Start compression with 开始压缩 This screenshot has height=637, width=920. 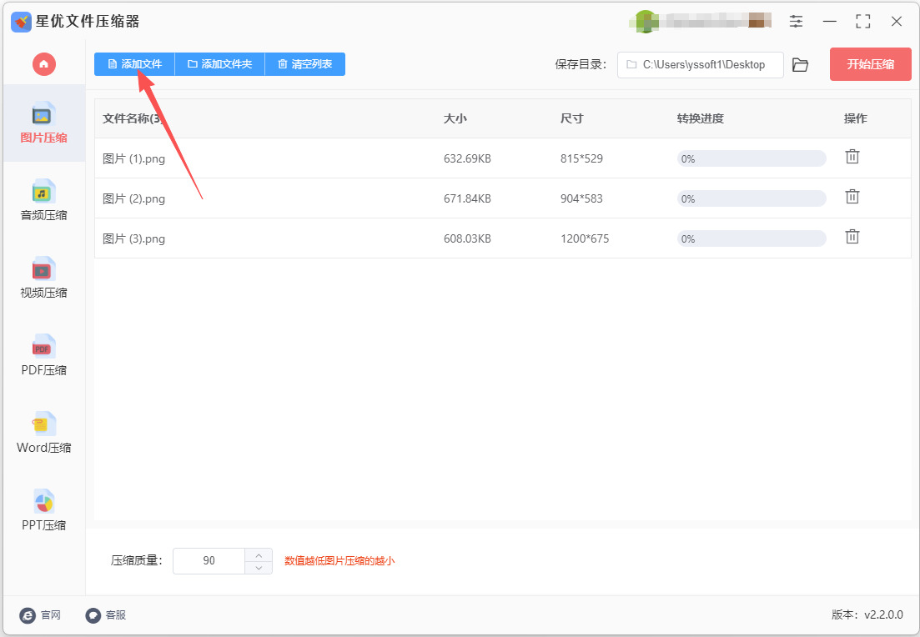[870, 64]
